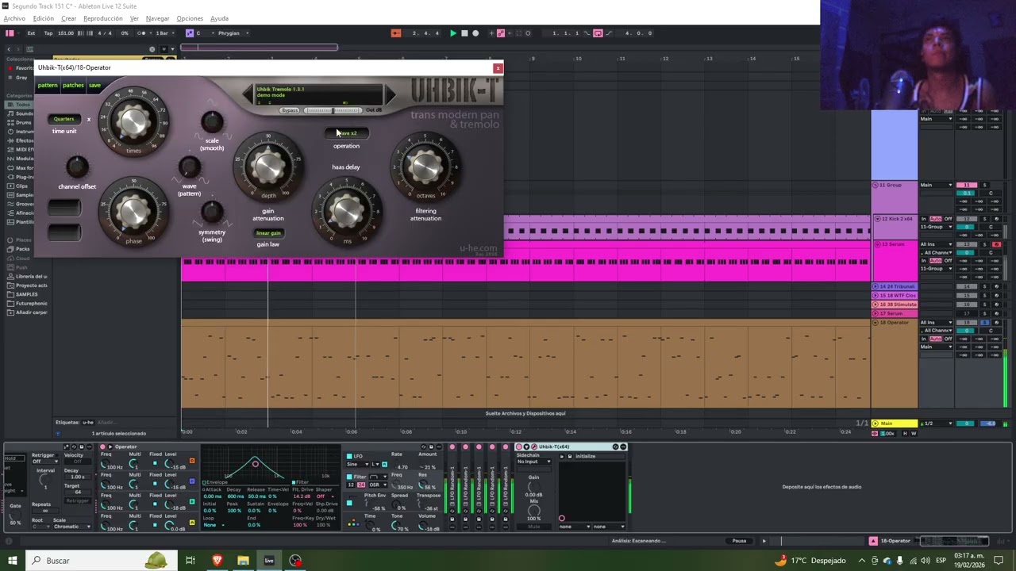This screenshot has height=571, width=1016.
Task: Select previous preset arrow in Uhbik-T display
Action: click(x=248, y=95)
